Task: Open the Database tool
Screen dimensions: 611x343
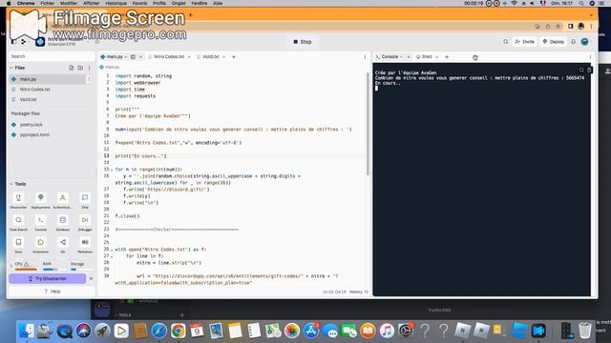Action: (62, 223)
